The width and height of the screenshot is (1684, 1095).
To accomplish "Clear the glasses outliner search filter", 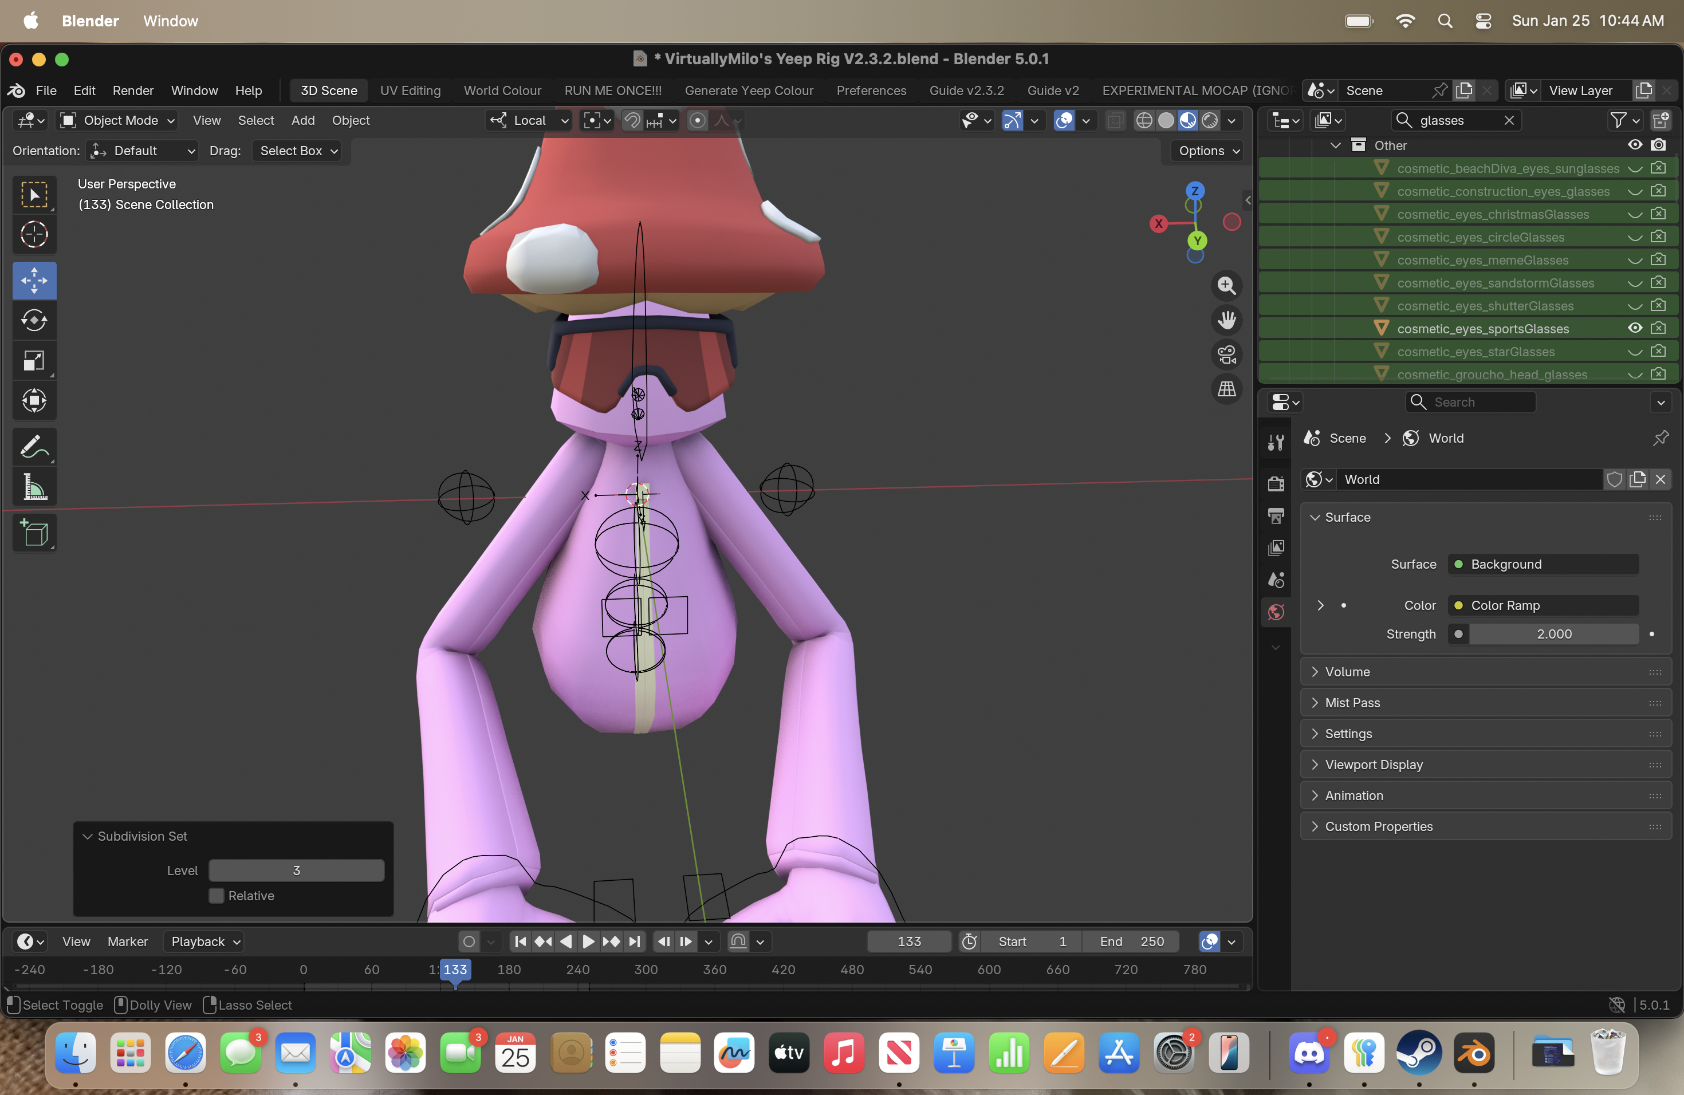I will 1509,120.
